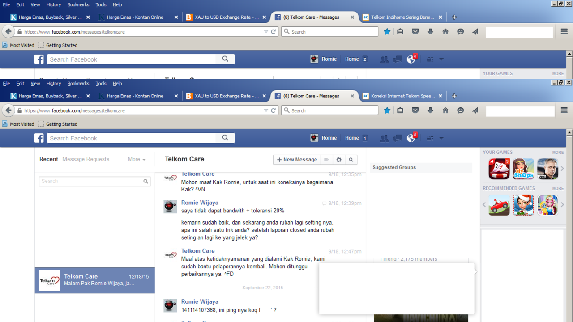The width and height of the screenshot is (573, 322).
Task: Click MORE link beside Your Games
Action: click(x=558, y=153)
